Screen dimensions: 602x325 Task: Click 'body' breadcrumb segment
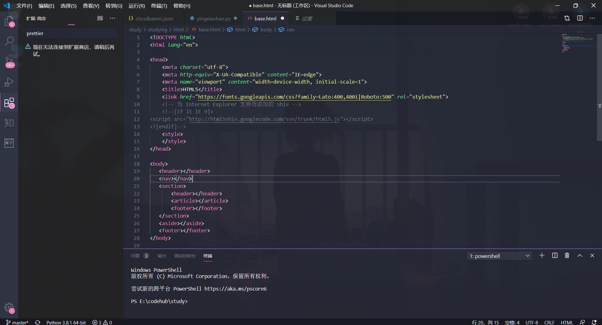coord(266,29)
